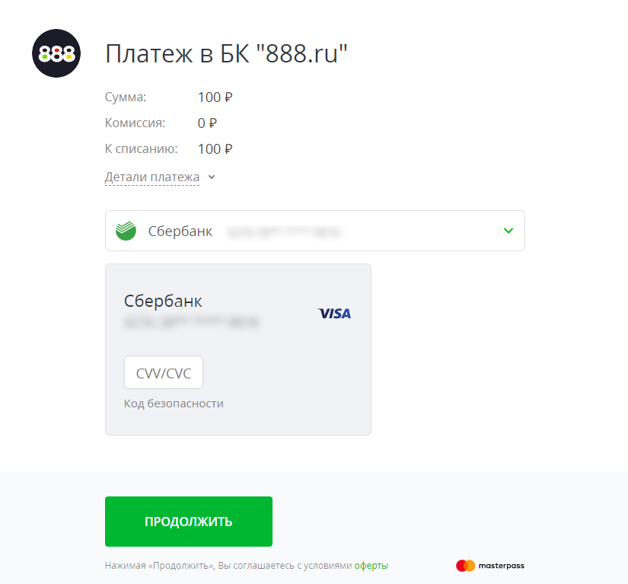Open the green card selector arrow

[508, 231]
